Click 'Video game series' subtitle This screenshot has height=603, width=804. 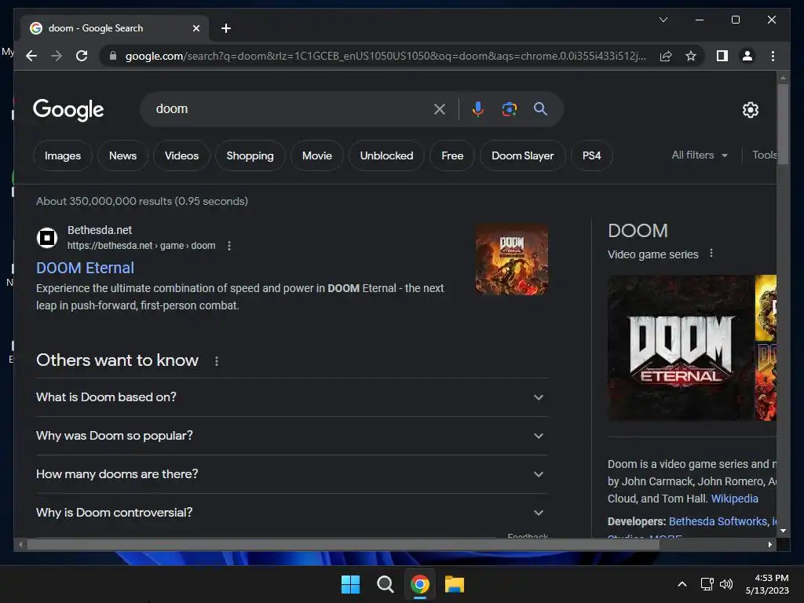point(652,254)
